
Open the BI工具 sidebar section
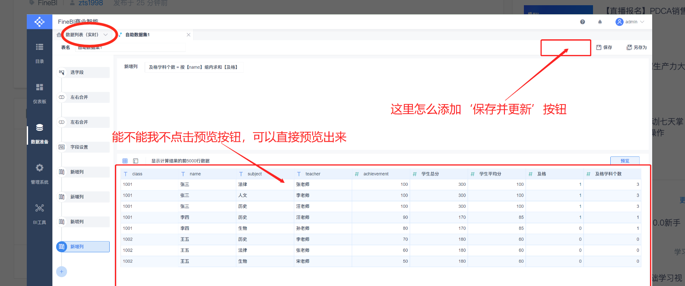click(39, 213)
